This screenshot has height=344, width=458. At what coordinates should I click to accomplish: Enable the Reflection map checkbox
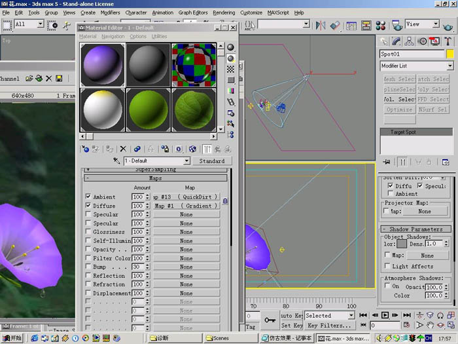tap(88, 275)
